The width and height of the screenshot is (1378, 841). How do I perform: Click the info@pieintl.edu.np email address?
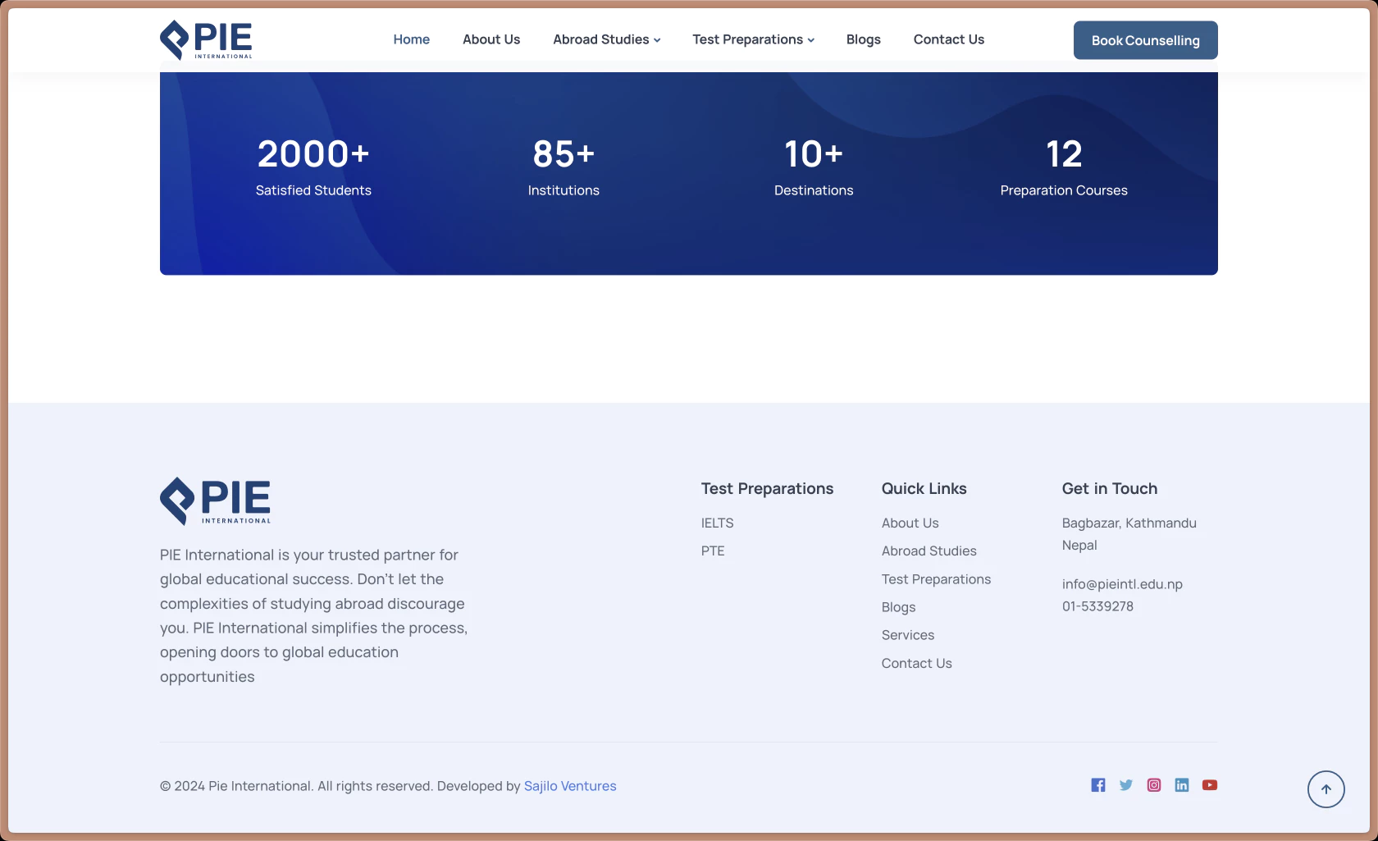(x=1121, y=584)
